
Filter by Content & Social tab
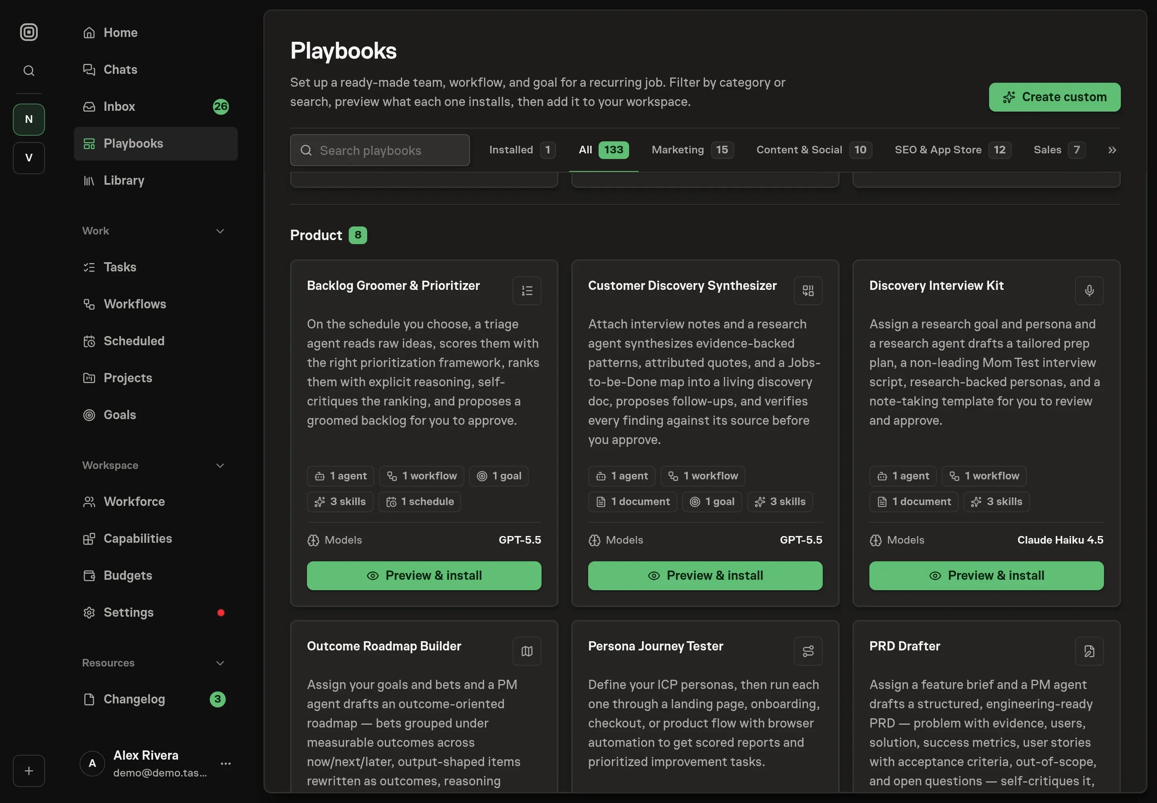tap(814, 150)
